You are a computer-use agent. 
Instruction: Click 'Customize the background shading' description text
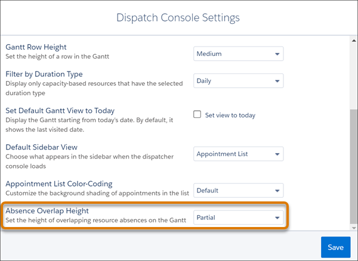point(97,193)
